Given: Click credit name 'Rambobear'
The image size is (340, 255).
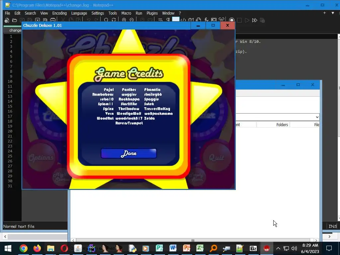Looking at the screenshot, I should click(103, 95).
